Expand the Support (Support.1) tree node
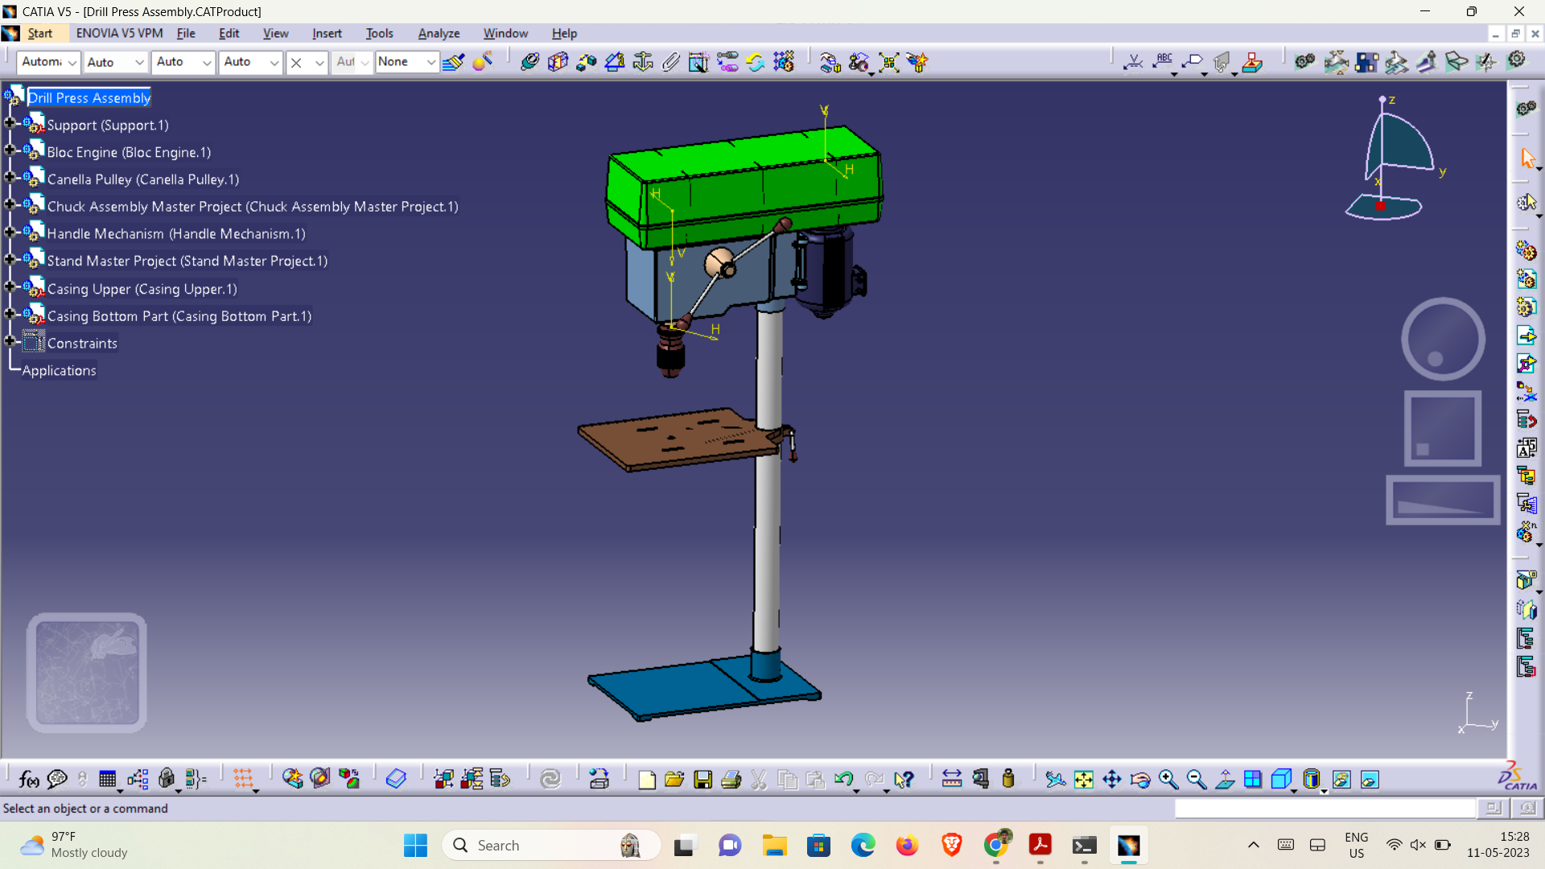 coord(10,124)
